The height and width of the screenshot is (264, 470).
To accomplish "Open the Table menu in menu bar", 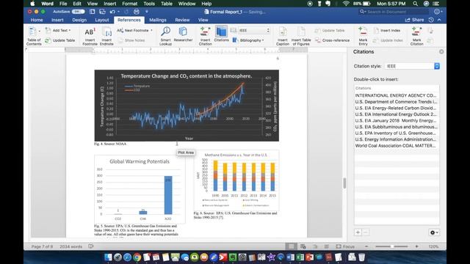I will 167,4.
